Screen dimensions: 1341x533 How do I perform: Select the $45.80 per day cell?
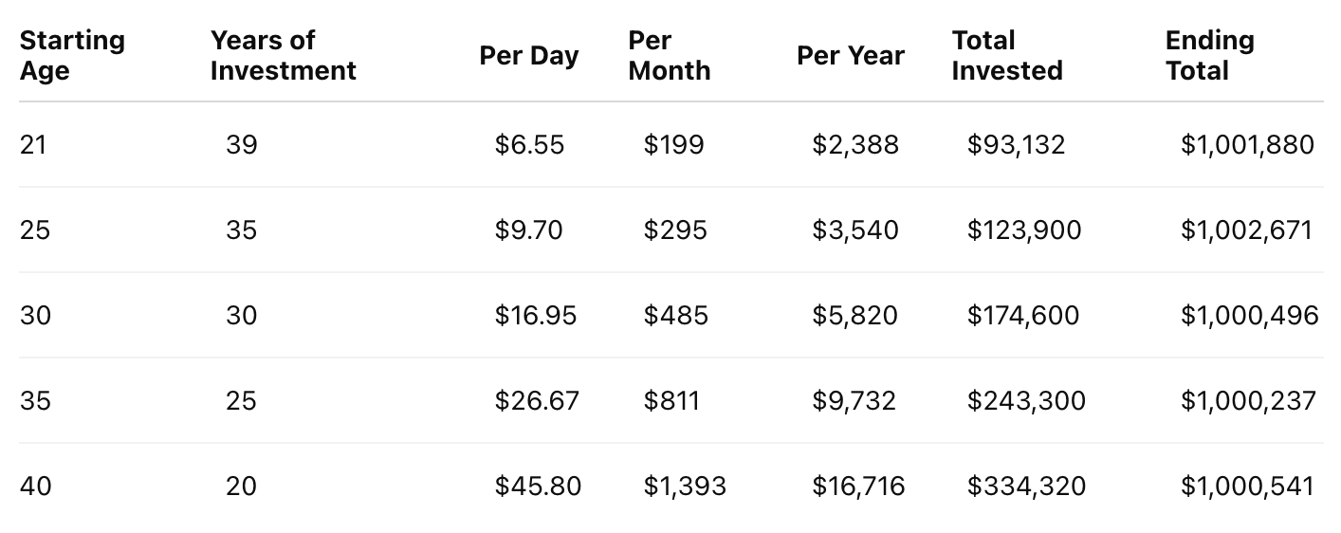[538, 486]
